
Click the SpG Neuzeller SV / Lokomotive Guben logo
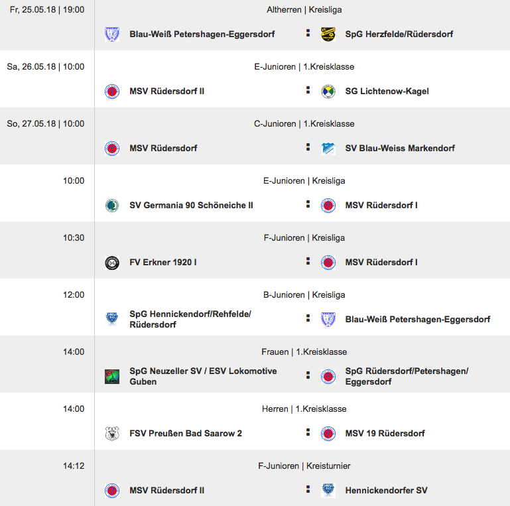point(112,377)
